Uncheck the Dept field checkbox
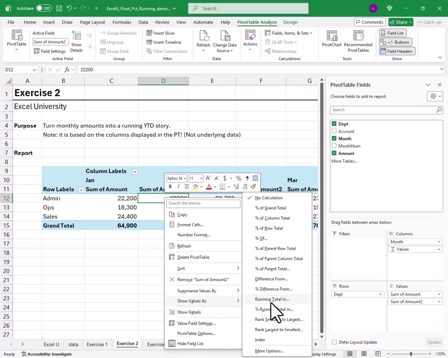Viewport: 448px width, 358px height. pos(334,124)
